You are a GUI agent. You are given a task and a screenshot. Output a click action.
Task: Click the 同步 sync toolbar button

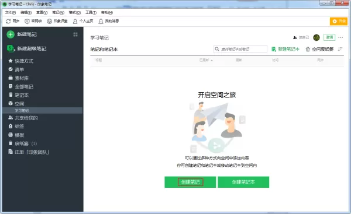[12, 21]
